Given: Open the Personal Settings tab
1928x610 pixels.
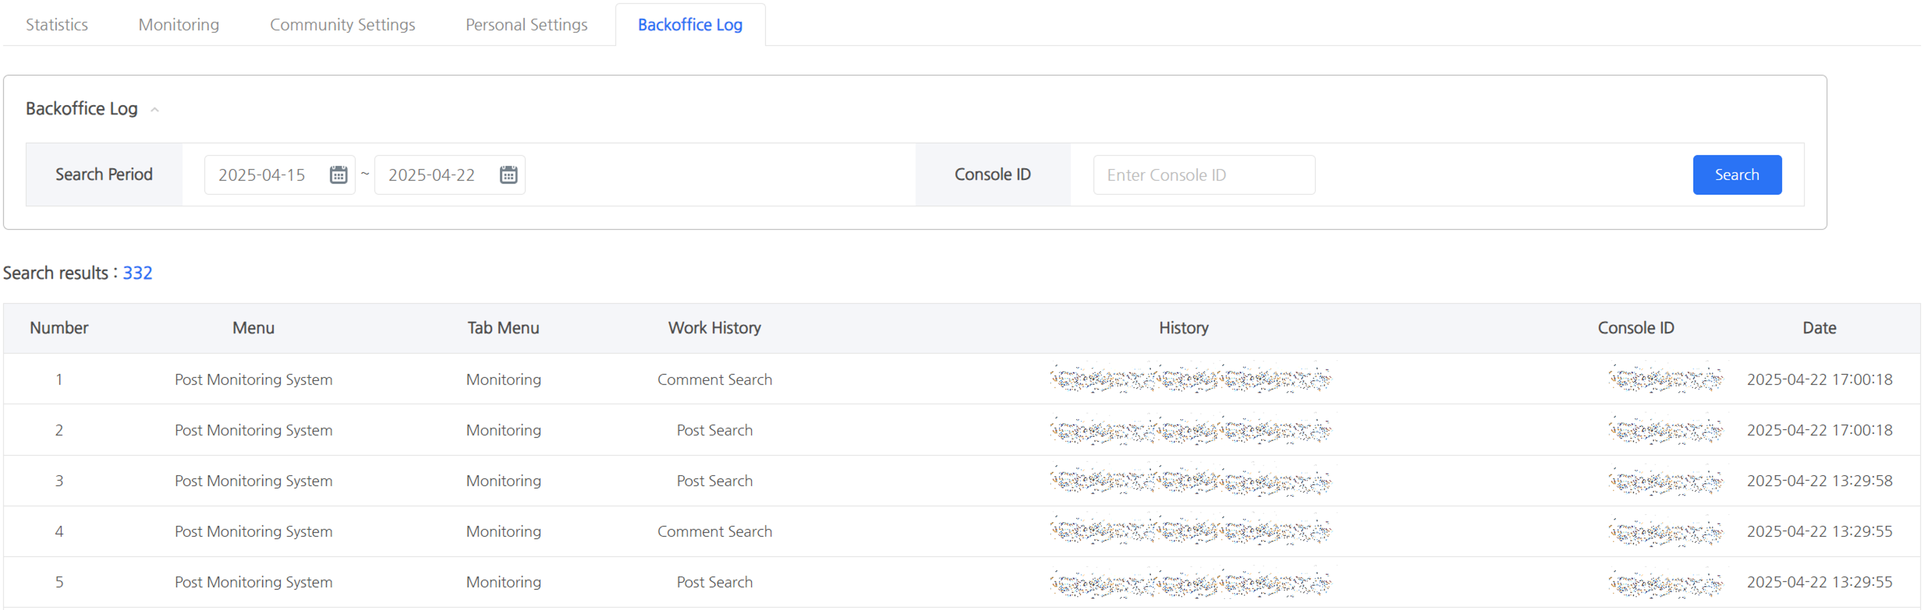Looking at the screenshot, I should 526,25.
